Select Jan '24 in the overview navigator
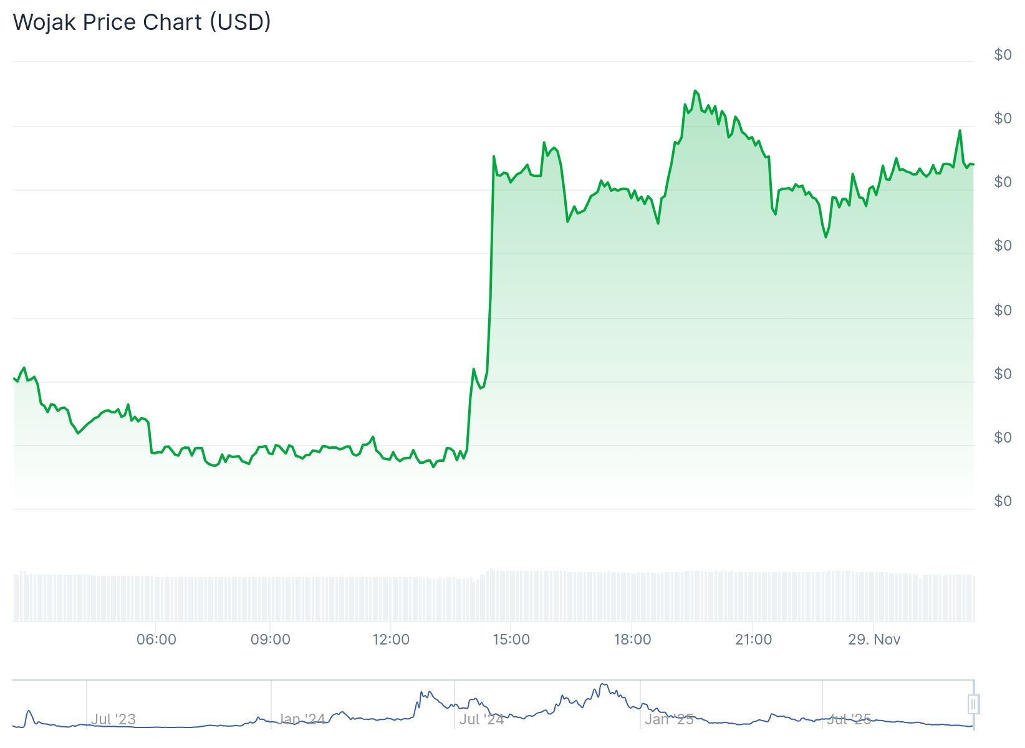Image resolution: width=1025 pixels, height=748 pixels. pyautogui.click(x=301, y=719)
